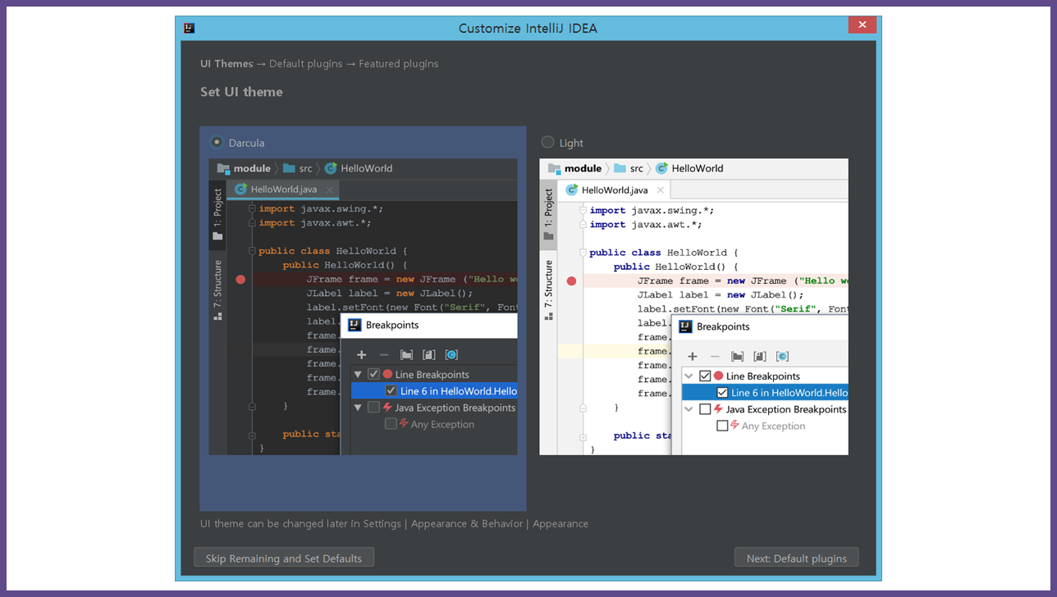Select the Light theme radio button
The width and height of the screenshot is (1057, 597).
pyautogui.click(x=547, y=142)
